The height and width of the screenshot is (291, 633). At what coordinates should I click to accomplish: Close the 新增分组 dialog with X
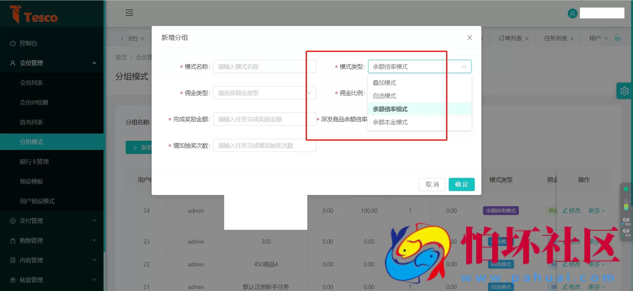pyautogui.click(x=470, y=37)
